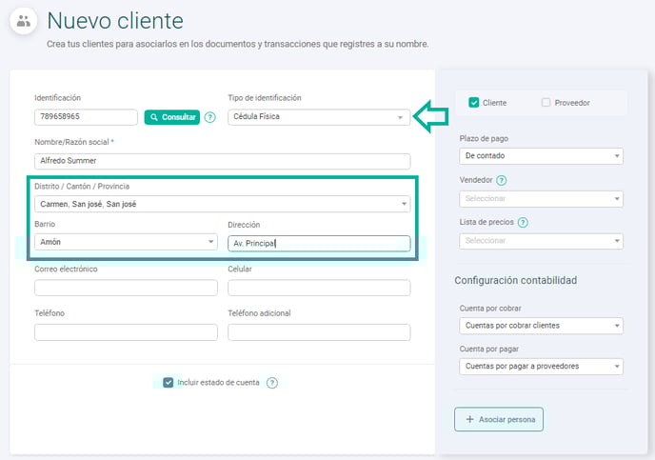This screenshot has height=460, width=655.
Task: Click the Asociar persona button
Action: 499,419
